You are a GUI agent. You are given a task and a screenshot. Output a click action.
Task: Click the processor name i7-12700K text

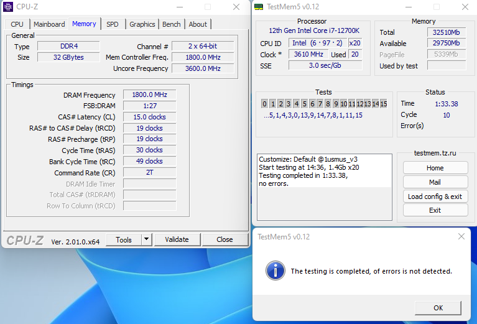(314, 30)
